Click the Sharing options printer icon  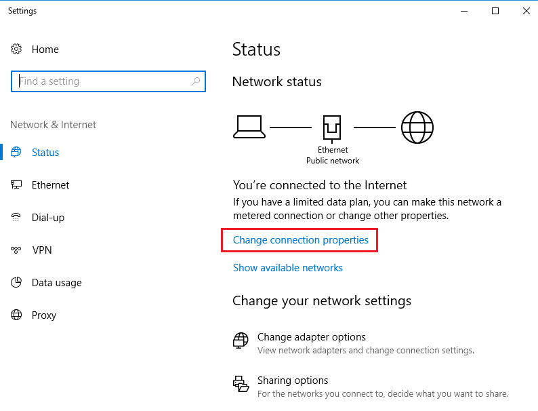click(x=241, y=383)
